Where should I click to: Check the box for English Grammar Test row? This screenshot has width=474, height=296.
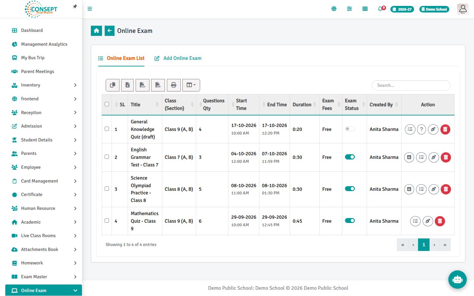click(x=107, y=157)
